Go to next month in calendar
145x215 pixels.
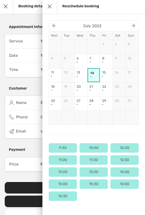click(133, 26)
